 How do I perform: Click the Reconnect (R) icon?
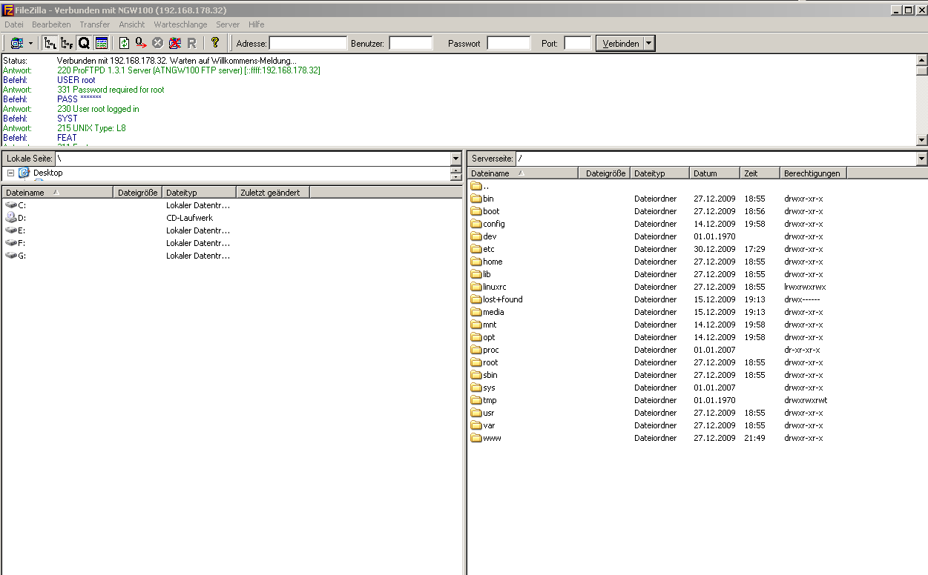point(191,43)
